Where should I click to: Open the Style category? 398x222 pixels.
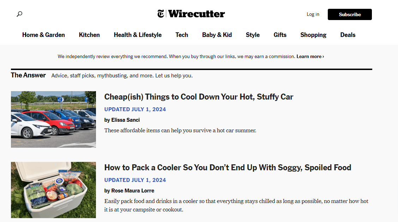tap(253, 35)
